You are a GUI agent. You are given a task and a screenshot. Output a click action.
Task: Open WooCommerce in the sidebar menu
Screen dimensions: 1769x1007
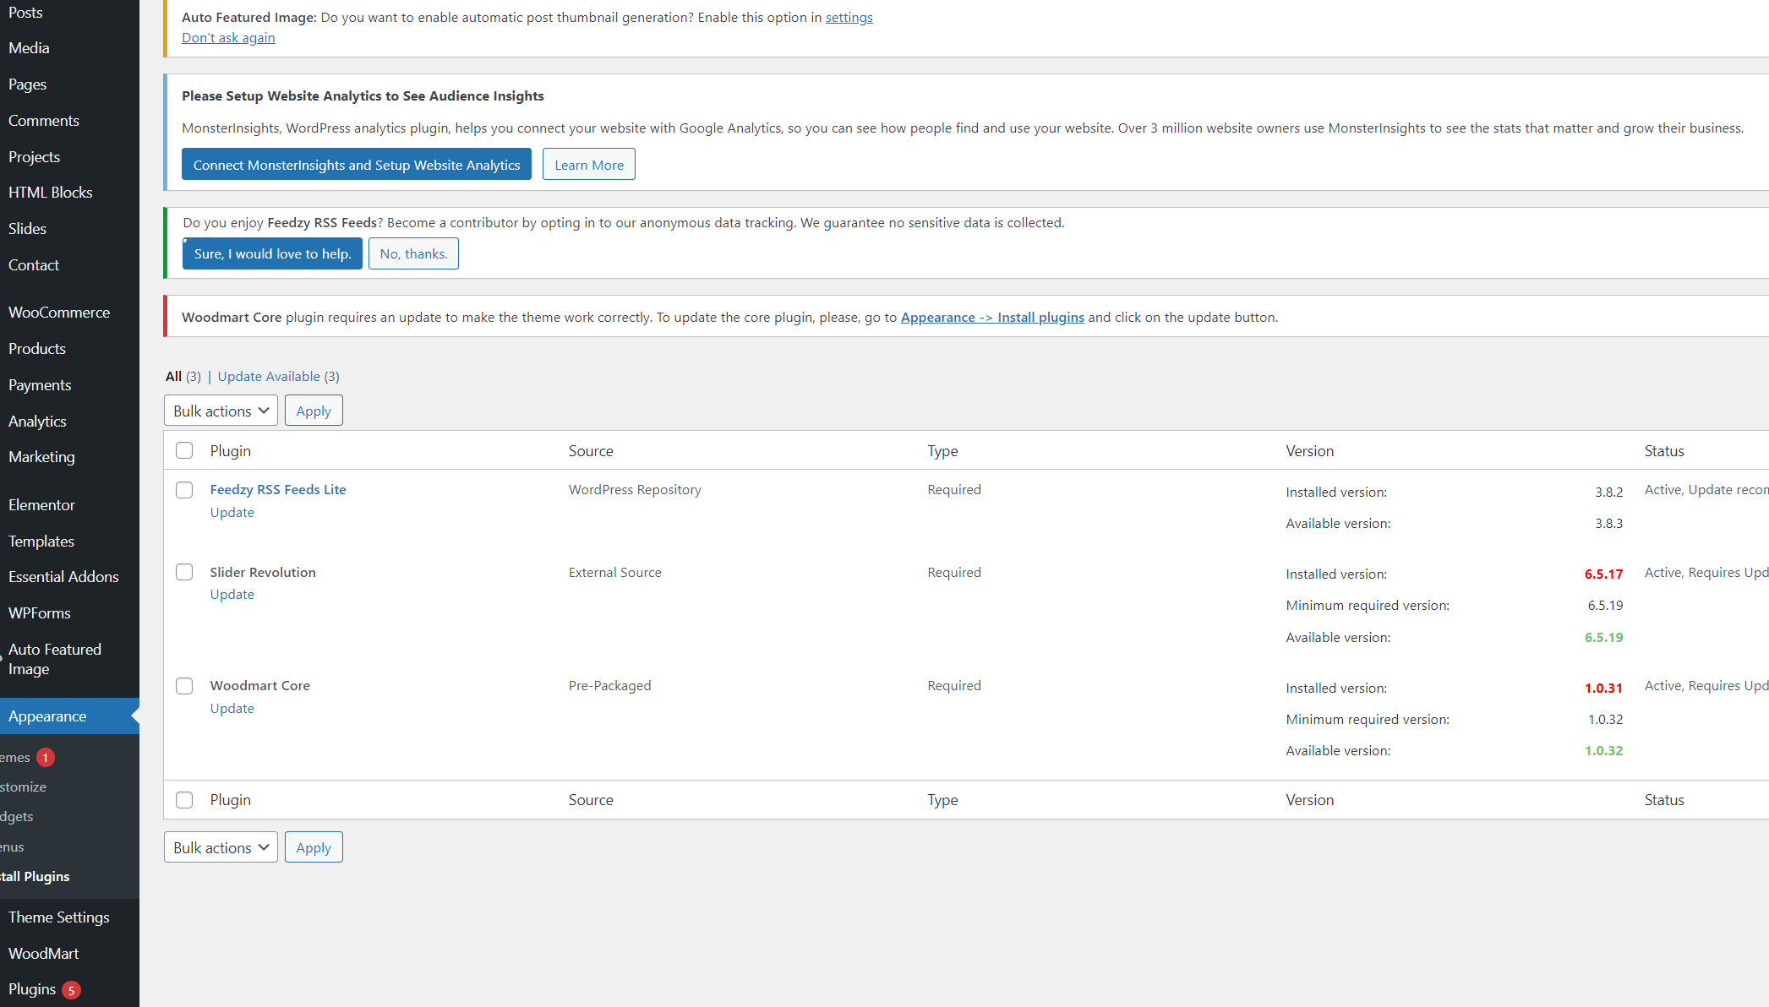pyautogui.click(x=59, y=313)
